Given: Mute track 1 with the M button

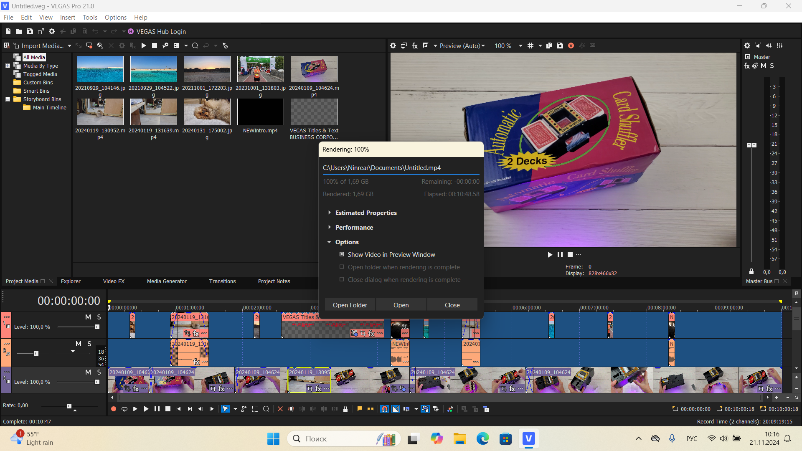Looking at the screenshot, I should [x=88, y=317].
